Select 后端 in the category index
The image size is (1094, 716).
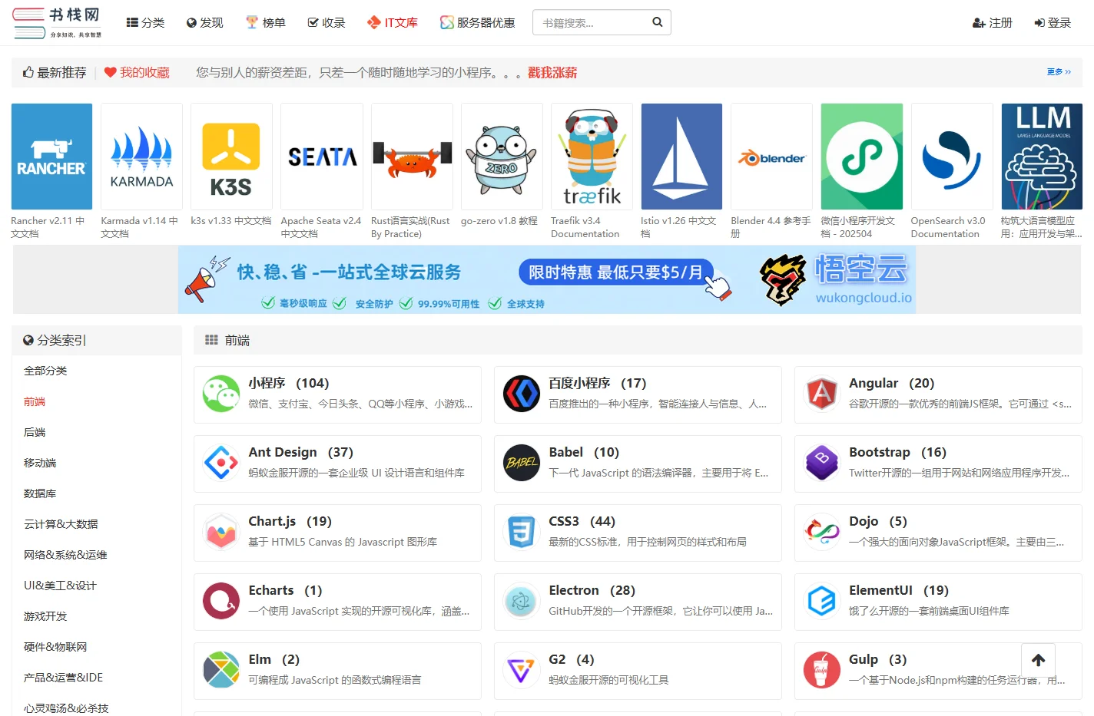(x=35, y=432)
